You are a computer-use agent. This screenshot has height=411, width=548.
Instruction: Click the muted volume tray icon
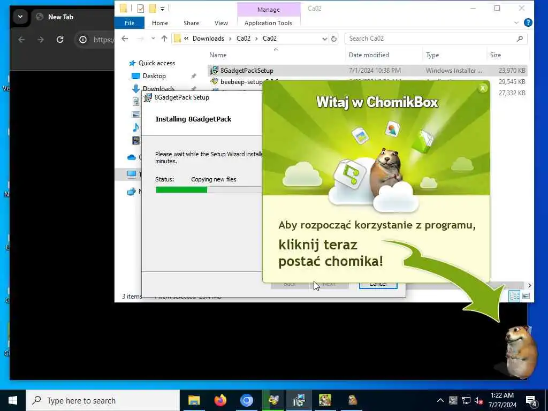coord(478,400)
